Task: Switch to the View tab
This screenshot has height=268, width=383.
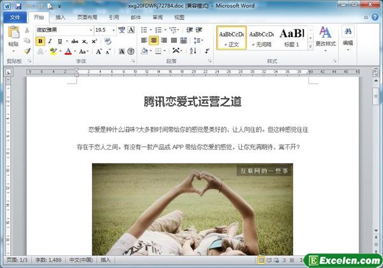Action: (179, 17)
